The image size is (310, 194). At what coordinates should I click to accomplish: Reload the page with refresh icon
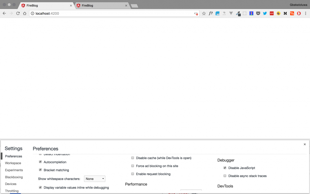(18, 13)
